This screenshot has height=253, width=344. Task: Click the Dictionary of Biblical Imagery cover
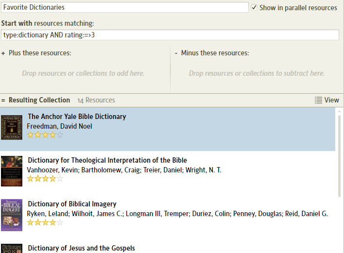[x=12, y=215]
